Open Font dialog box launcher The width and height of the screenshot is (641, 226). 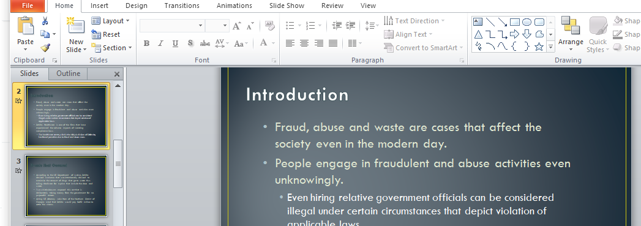click(x=274, y=61)
